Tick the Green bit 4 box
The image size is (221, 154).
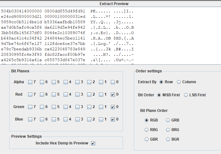[65, 107]
